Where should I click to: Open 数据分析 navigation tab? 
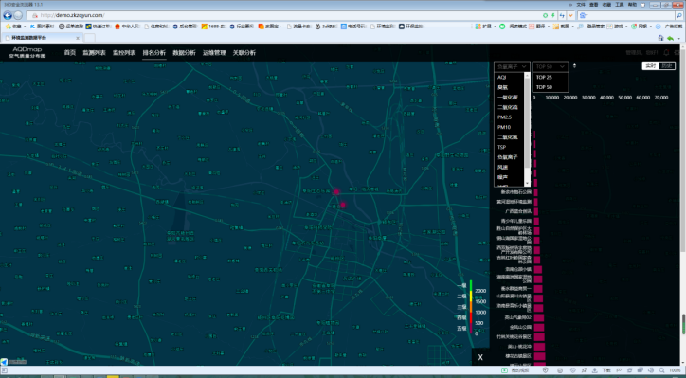point(184,53)
